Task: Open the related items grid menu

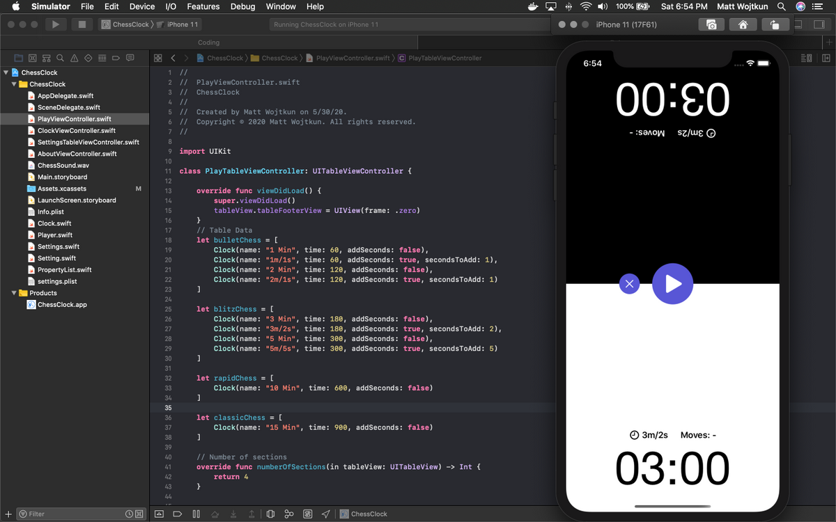Action: pos(158,58)
